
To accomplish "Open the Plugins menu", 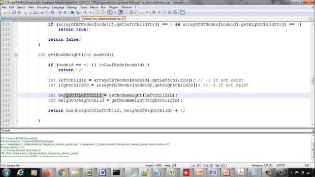I will 114,7.
